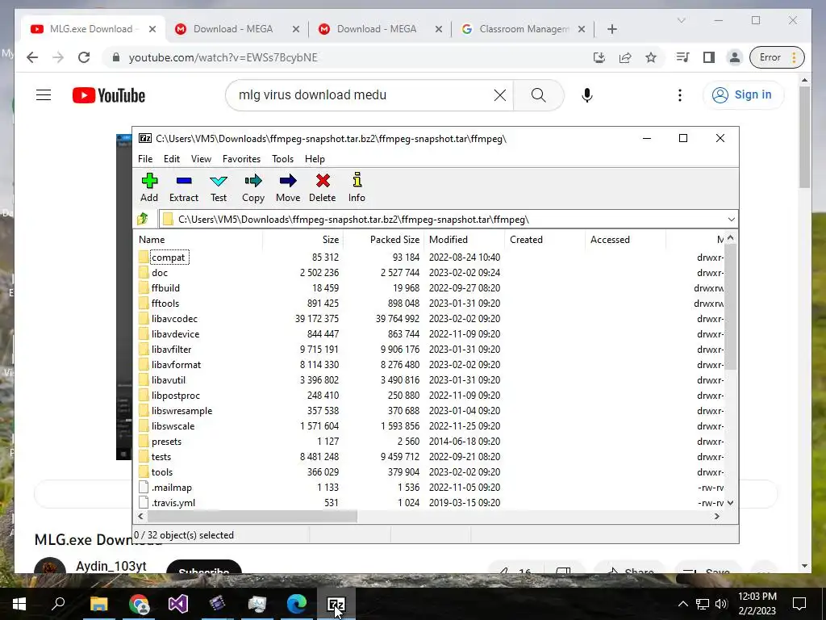Screen dimensions: 826x620
Task: Click YouTube voice search microphone
Action: pos(587,95)
